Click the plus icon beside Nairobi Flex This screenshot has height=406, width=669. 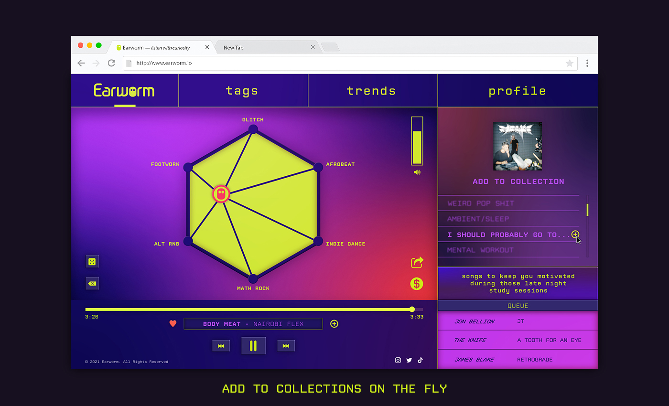pos(334,324)
